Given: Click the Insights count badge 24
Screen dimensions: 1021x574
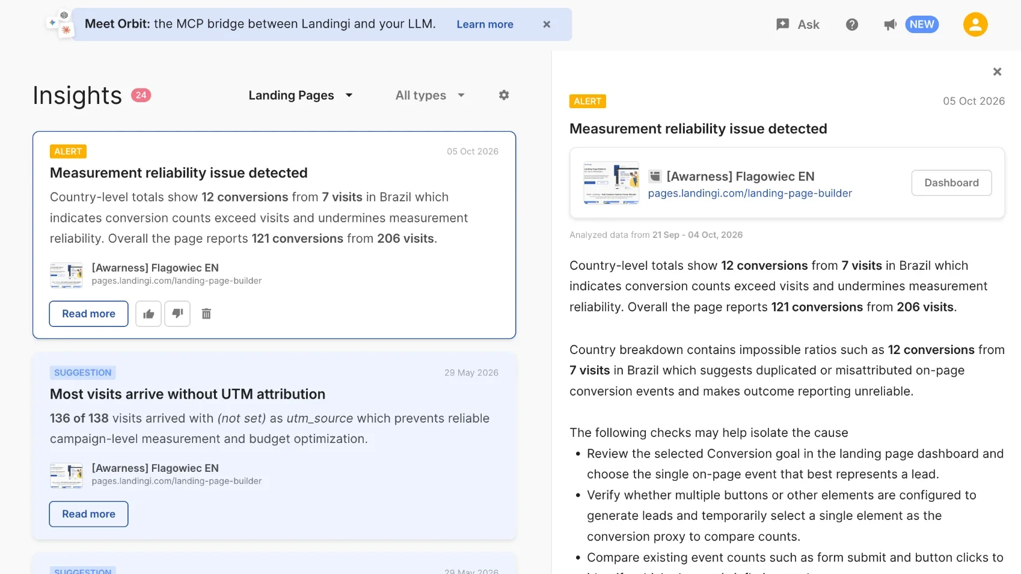Looking at the screenshot, I should pyautogui.click(x=141, y=95).
